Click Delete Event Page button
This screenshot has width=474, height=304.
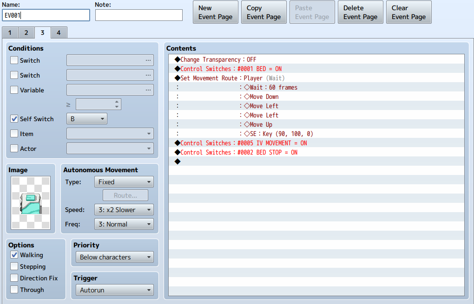(360, 13)
